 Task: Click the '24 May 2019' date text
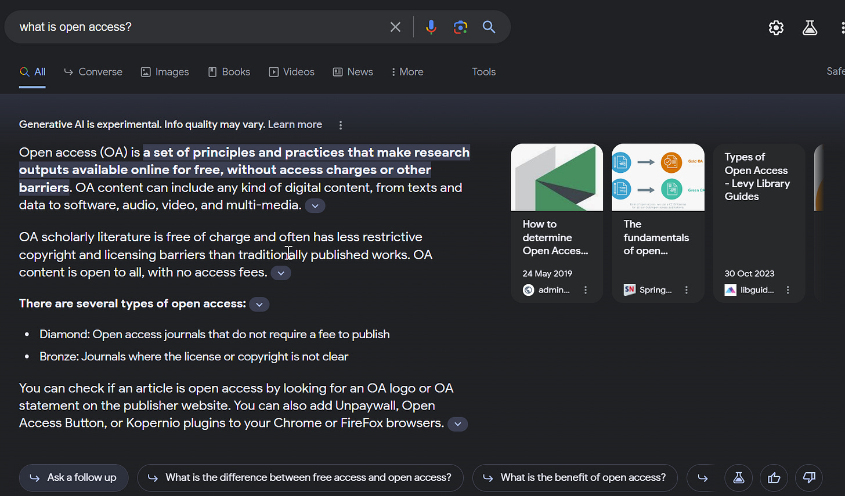click(x=547, y=274)
